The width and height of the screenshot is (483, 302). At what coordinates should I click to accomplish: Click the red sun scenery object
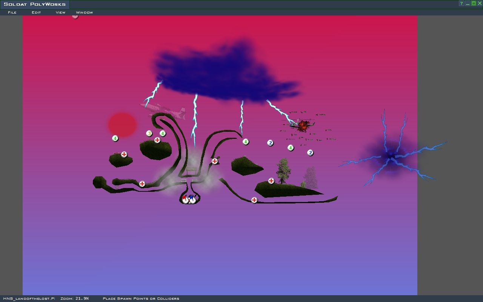coord(122,125)
